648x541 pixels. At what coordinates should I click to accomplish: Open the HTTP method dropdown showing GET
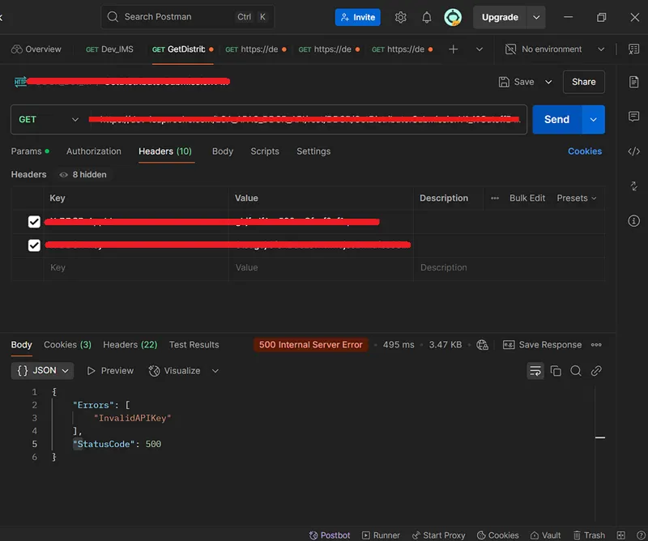47,119
